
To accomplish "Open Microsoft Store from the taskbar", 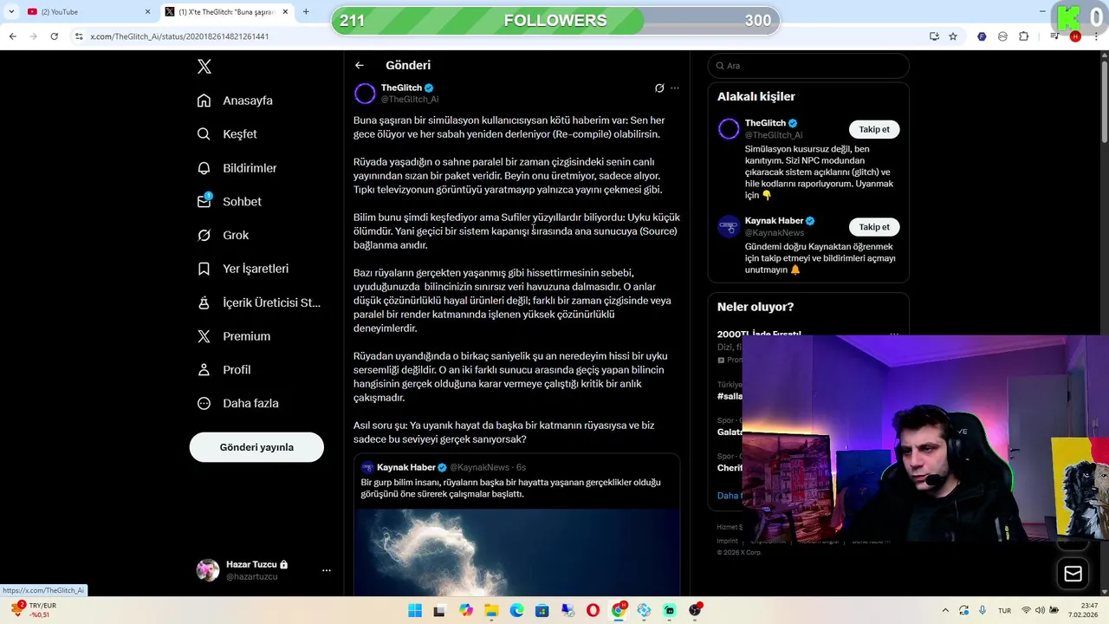I will pyautogui.click(x=542, y=610).
